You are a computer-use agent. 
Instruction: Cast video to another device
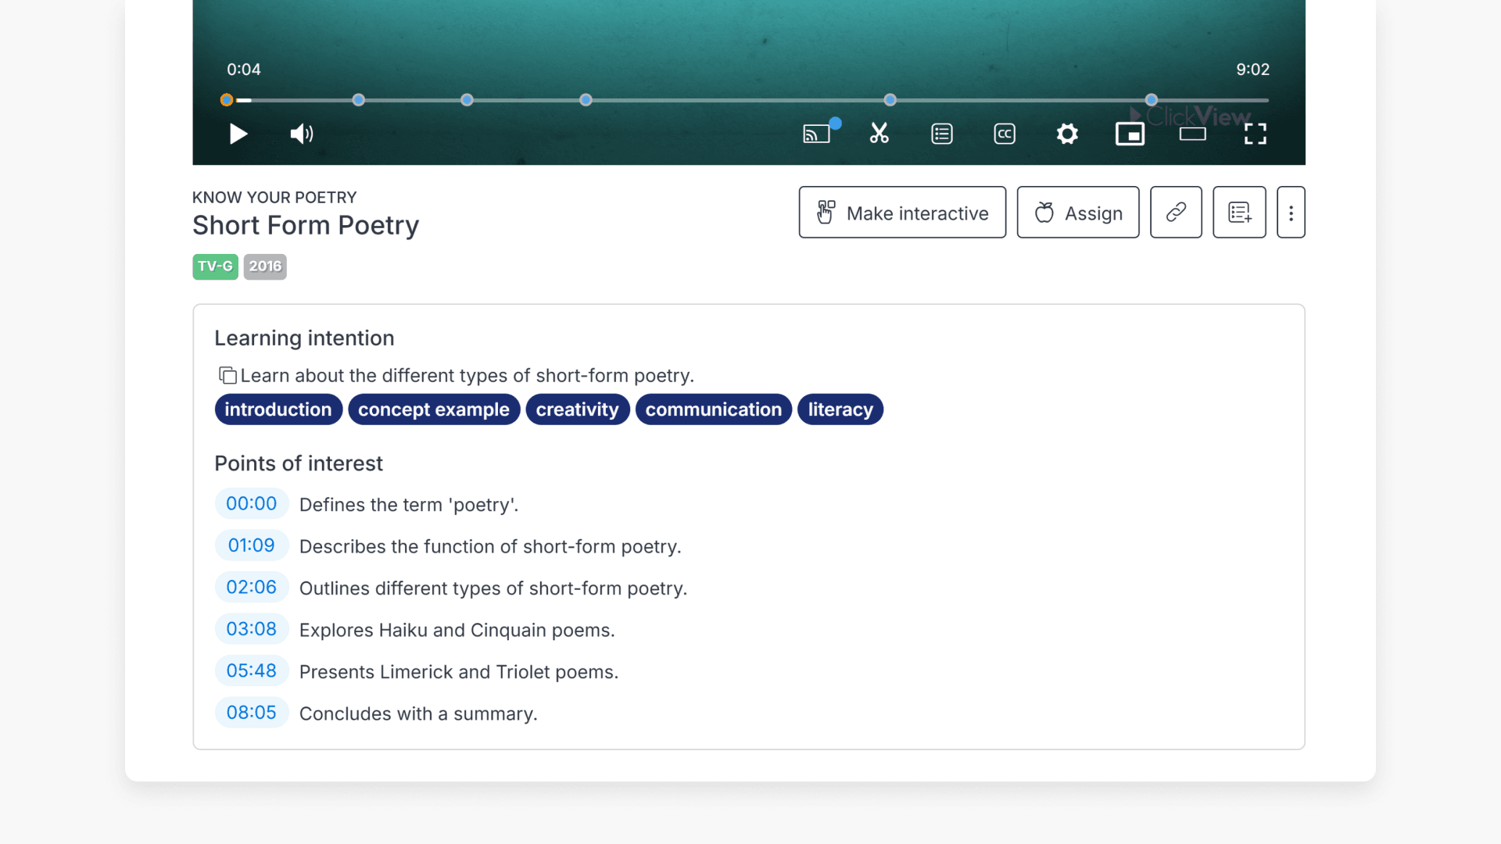[x=816, y=134]
